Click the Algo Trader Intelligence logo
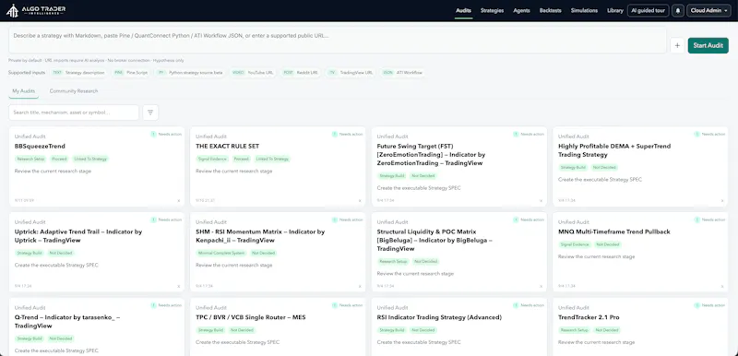The image size is (738, 356). click(36, 10)
